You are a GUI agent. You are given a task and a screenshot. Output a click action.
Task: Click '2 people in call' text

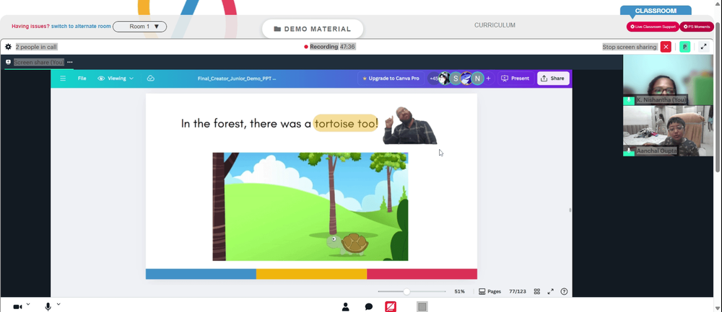(36, 47)
